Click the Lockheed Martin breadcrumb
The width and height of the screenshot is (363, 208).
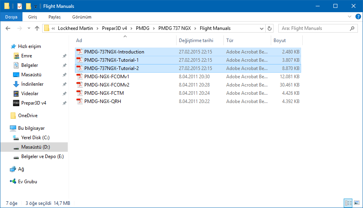(x=75, y=28)
